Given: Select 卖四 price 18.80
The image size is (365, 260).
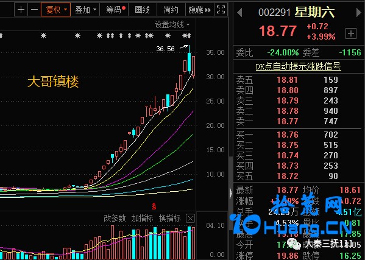Looking at the screenshot, I should 287,90.
